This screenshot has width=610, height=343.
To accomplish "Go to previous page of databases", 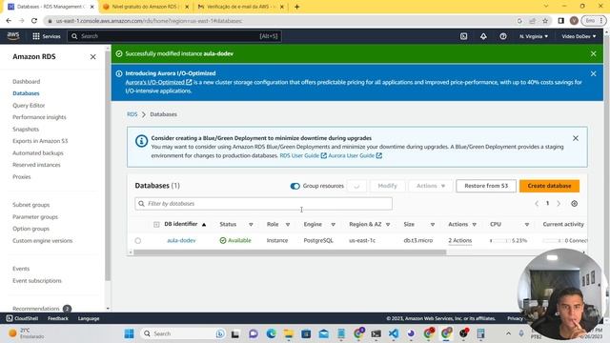I will click(x=537, y=203).
